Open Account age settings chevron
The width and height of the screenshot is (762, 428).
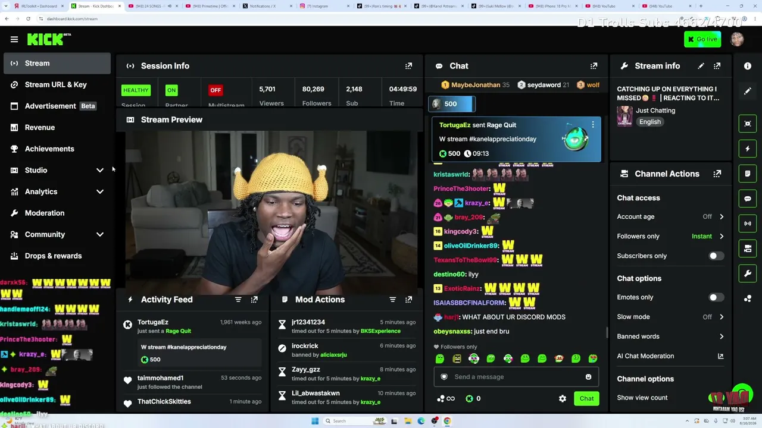pos(722,217)
